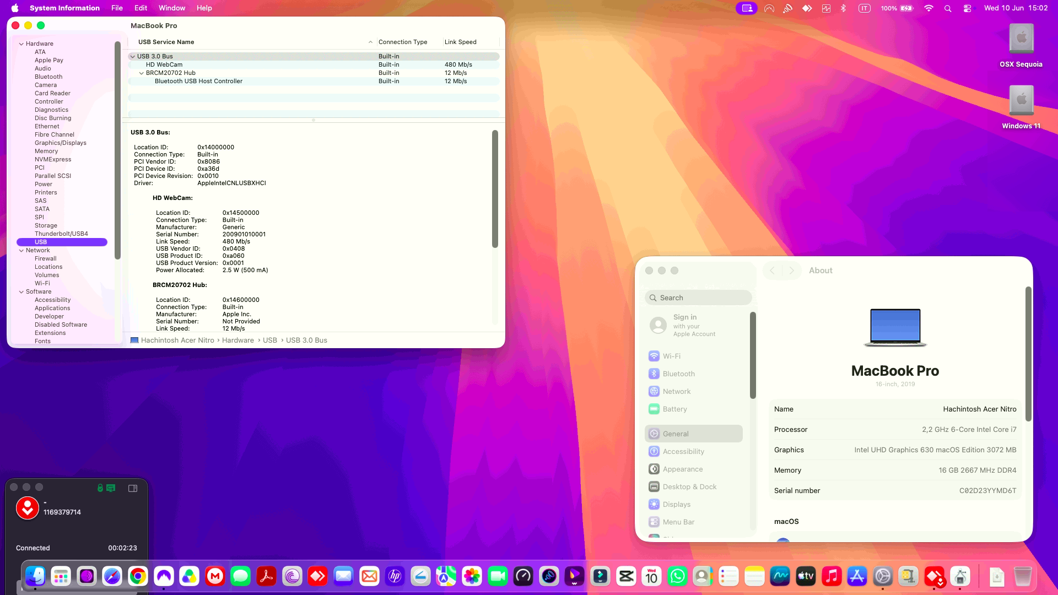Open the Bluetooth menu bar icon
The height and width of the screenshot is (595, 1058).
tap(843, 8)
